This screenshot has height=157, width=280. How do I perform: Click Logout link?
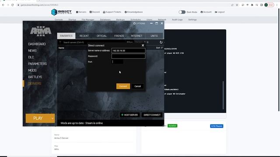[x=220, y=12]
